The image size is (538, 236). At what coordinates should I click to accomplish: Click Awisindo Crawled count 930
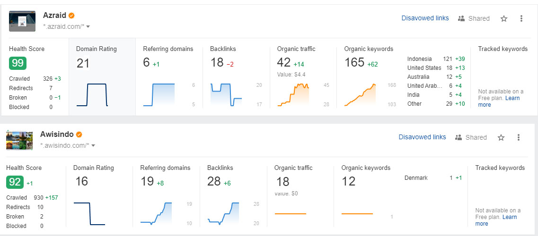(x=38, y=198)
